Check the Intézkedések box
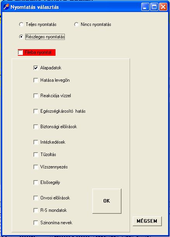170x237 pixels. [x=36, y=142]
